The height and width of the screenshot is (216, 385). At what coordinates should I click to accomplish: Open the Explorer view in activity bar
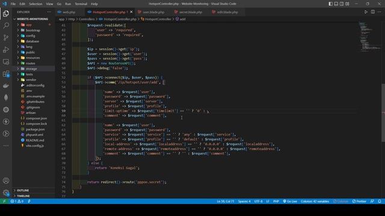(6, 13)
